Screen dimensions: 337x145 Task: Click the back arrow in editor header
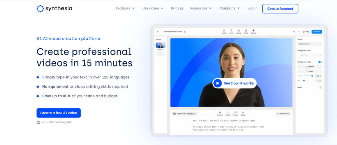158,32
